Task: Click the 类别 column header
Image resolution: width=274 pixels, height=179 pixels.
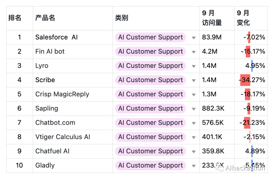Action: click(x=122, y=18)
